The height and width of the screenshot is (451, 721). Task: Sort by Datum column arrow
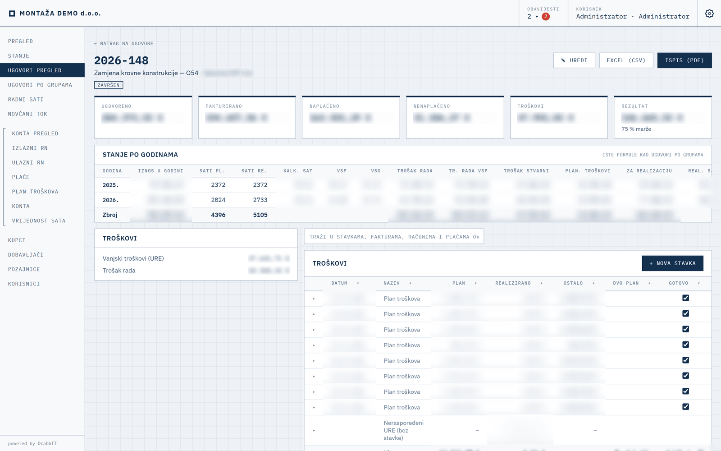pos(358,283)
